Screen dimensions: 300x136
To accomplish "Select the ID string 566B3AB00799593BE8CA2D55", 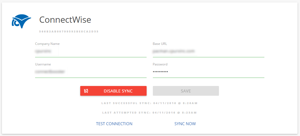I will click(x=69, y=32).
